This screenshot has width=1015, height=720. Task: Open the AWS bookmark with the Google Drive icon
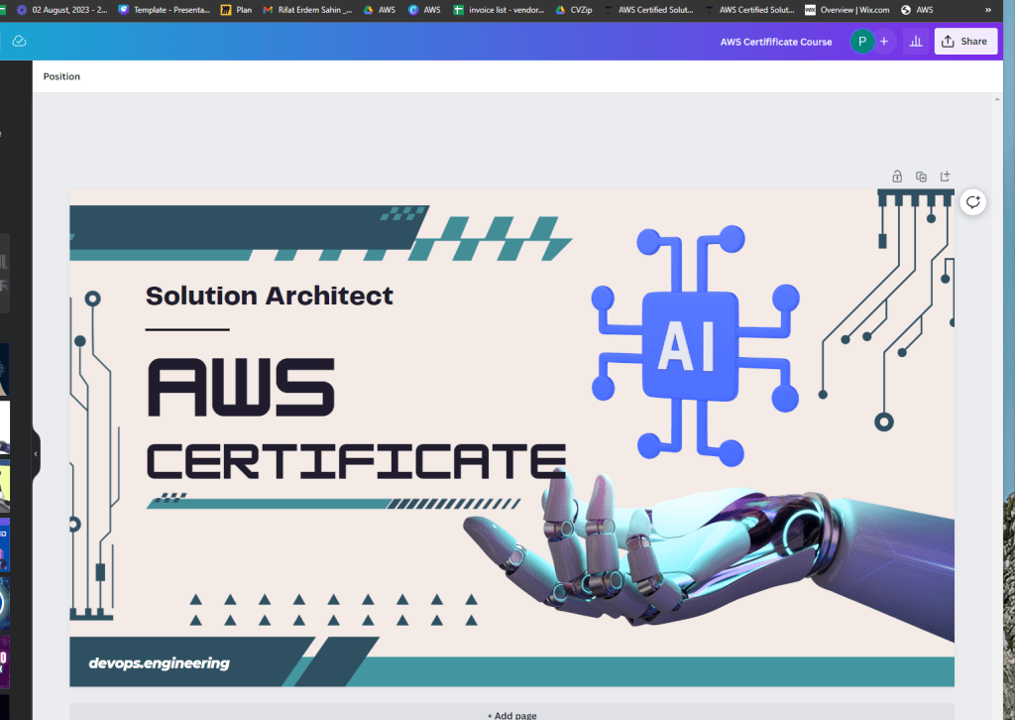380,10
